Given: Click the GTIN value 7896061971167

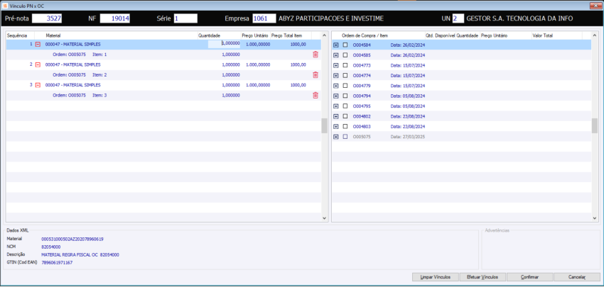Looking at the screenshot, I should (x=57, y=263).
